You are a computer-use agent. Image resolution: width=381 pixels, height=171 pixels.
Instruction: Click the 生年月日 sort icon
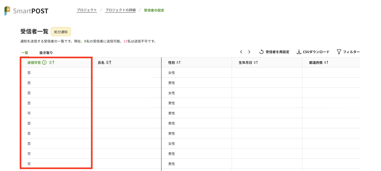coord(256,63)
